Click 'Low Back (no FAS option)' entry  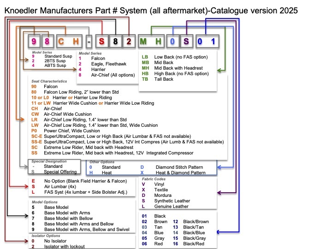pos(175,57)
